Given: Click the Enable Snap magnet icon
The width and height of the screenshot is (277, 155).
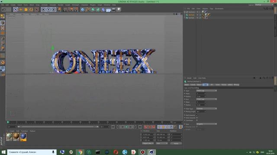Looking at the screenshot, I should point(3,62).
